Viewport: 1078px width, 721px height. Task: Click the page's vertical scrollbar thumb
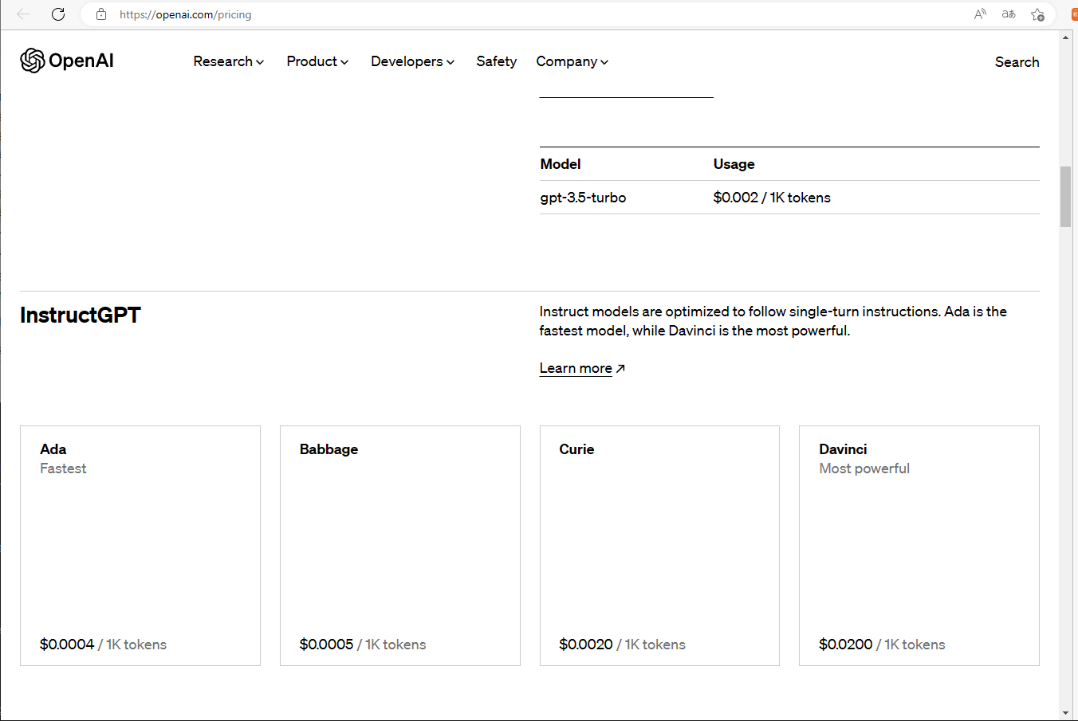point(1065,197)
